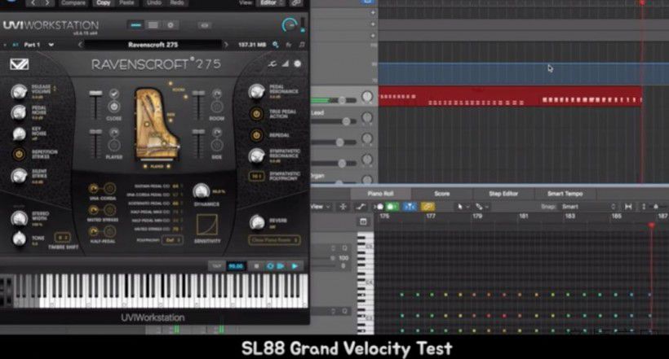This screenshot has height=359, width=669.
Task: Click the VI Labs logo icon
Action: (x=20, y=64)
